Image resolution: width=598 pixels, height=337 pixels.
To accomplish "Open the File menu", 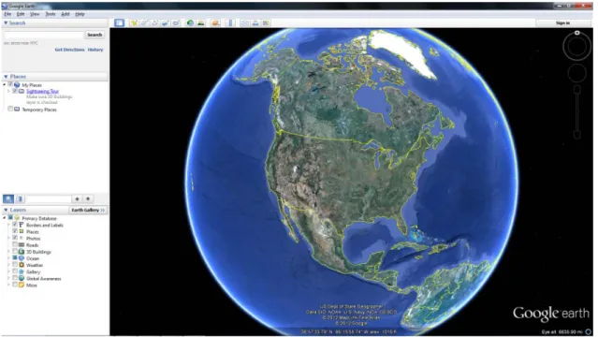I will point(7,14).
